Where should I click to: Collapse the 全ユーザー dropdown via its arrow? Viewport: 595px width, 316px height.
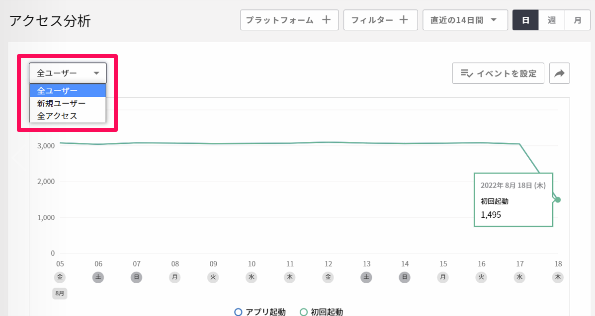[96, 73]
